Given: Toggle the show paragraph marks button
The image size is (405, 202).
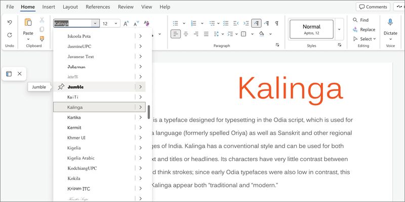Looking at the screenshot, I should [276, 23].
